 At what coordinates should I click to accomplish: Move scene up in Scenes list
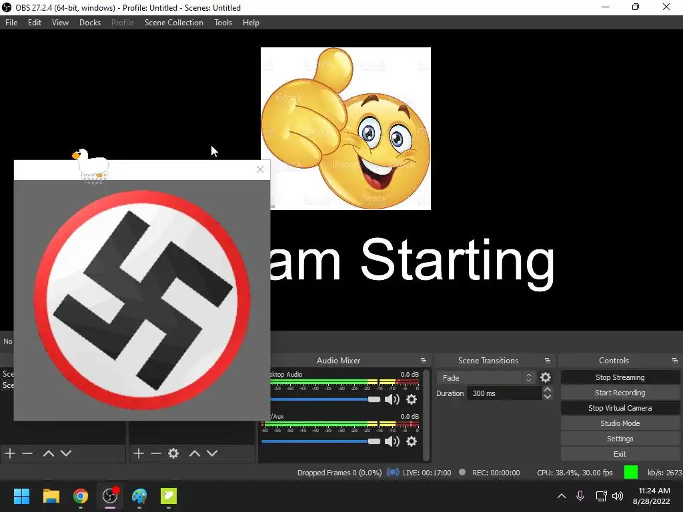pyautogui.click(x=48, y=453)
